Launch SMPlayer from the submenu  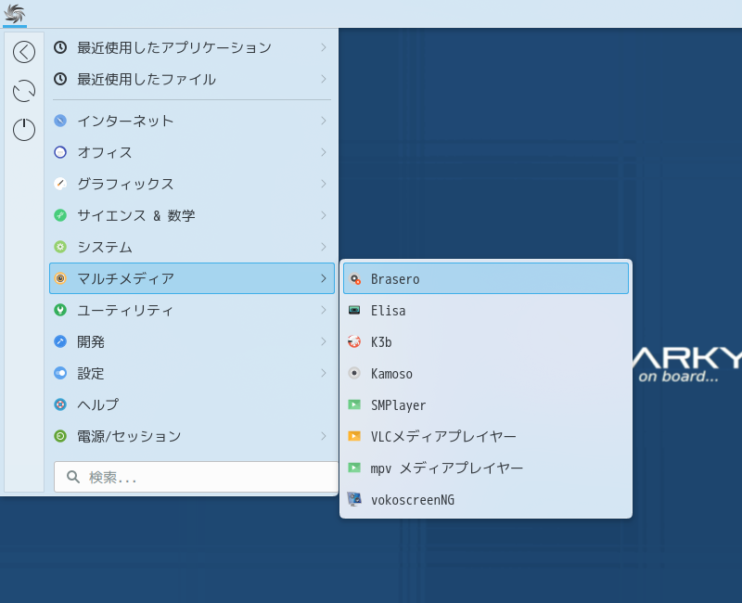[x=486, y=404]
